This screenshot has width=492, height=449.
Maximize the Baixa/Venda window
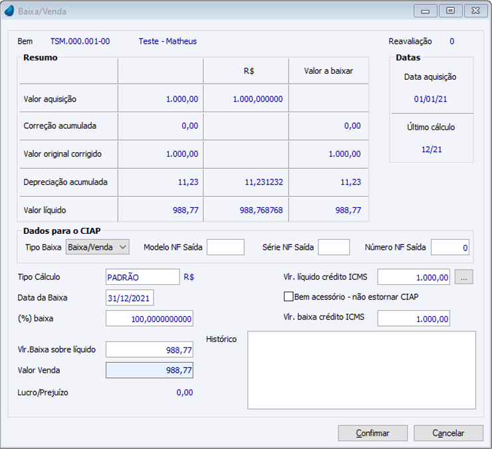pyautogui.click(x=451, y=11)
